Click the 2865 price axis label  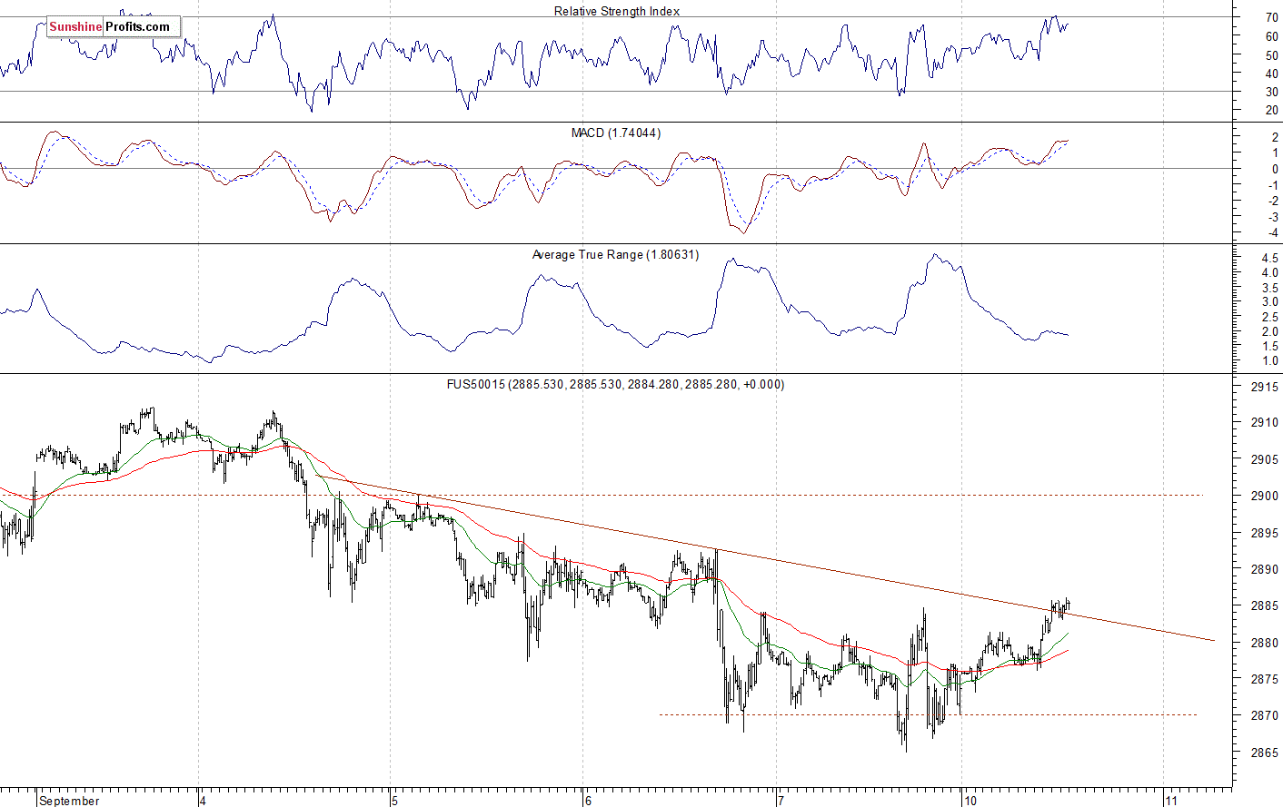tap(1265, 753)
